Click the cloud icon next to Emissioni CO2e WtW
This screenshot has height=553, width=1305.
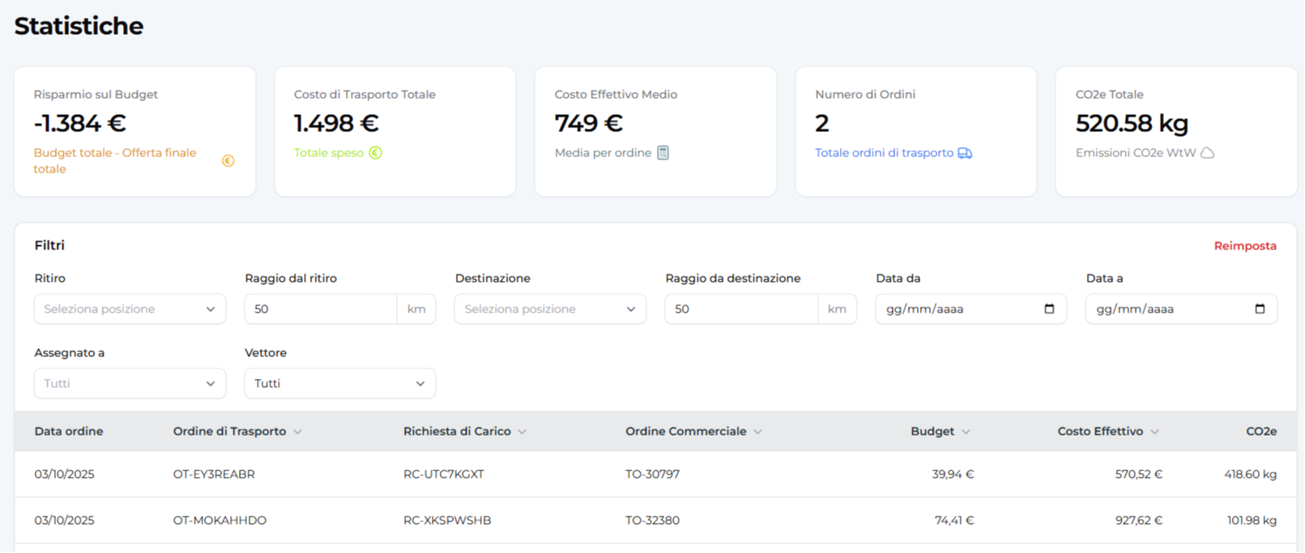pyautogui.click(x=1207, y=153)
